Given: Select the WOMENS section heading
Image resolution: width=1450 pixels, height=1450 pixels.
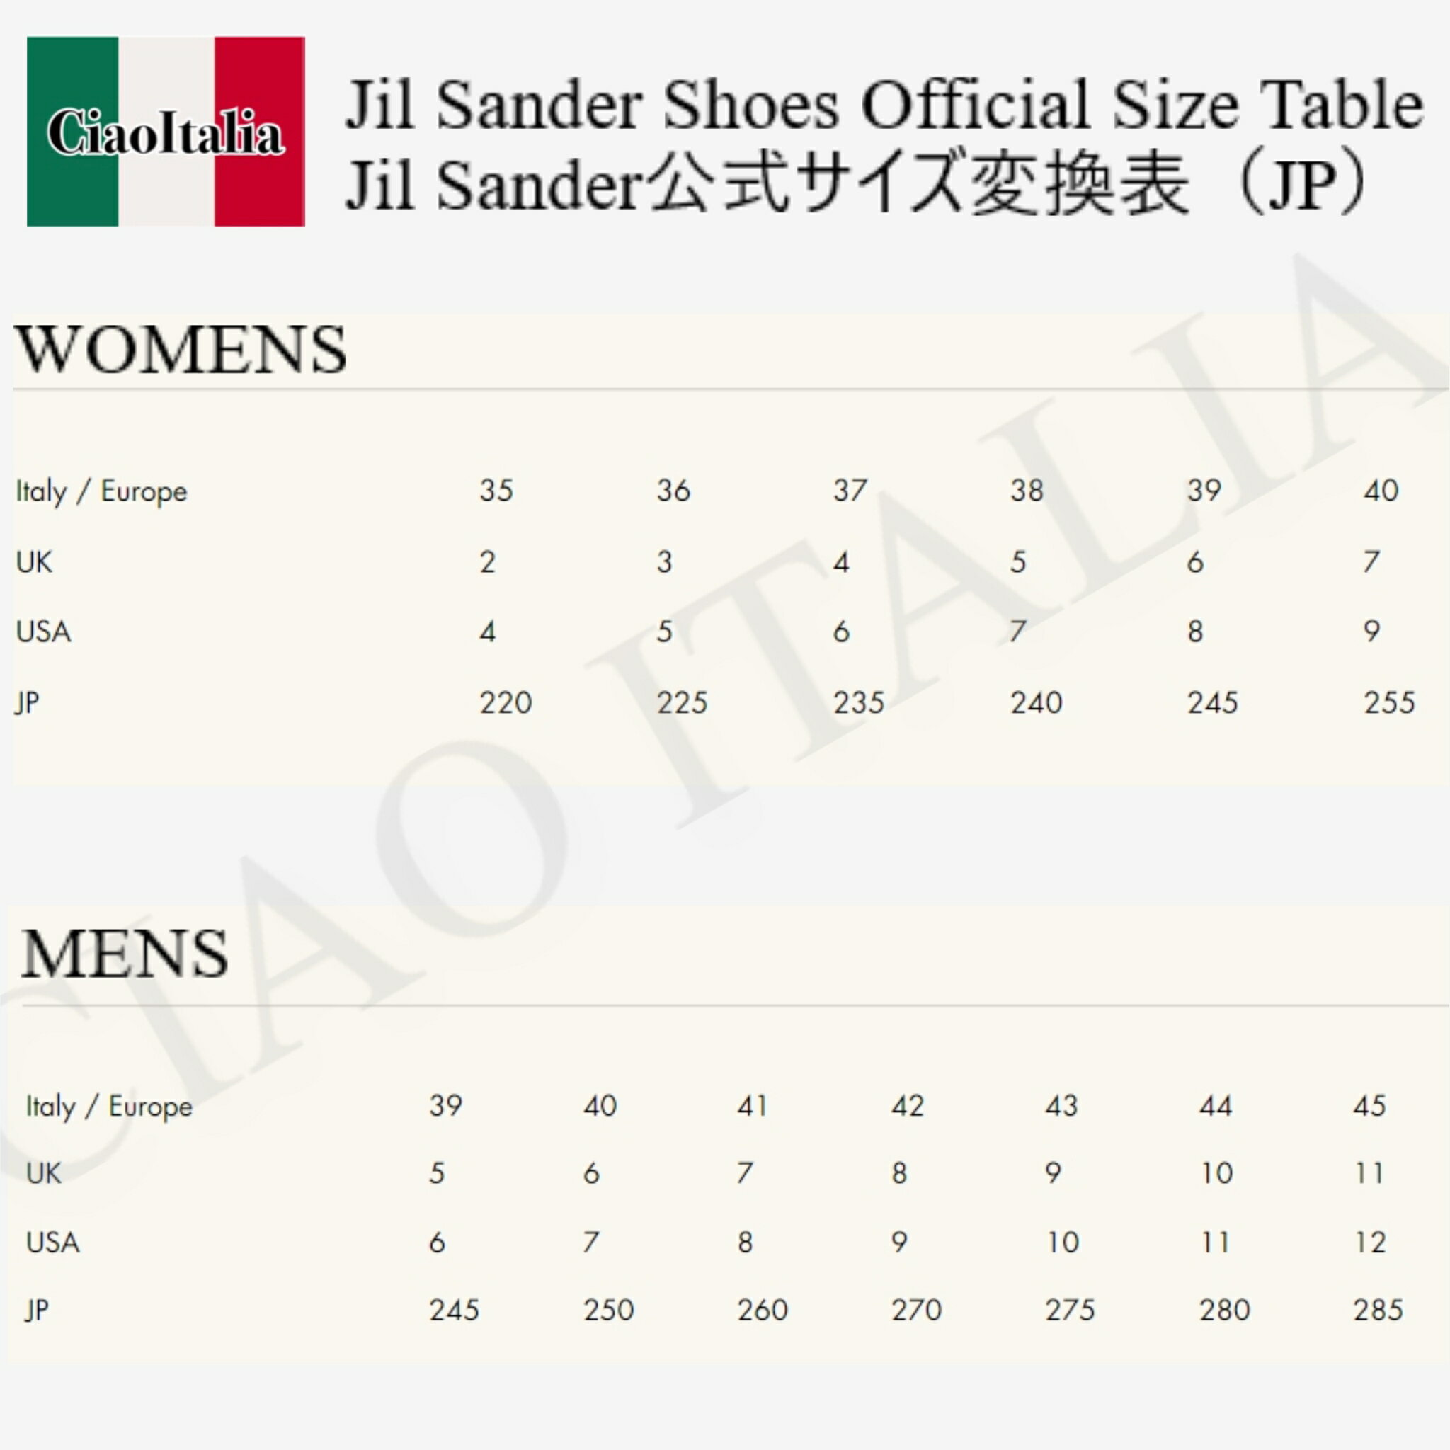Looking at the screenshot, I should point(181,350).
